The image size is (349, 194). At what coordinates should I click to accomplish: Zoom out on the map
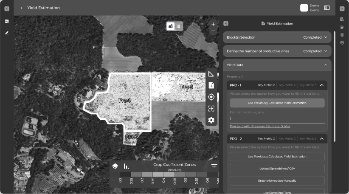[213, 30]
